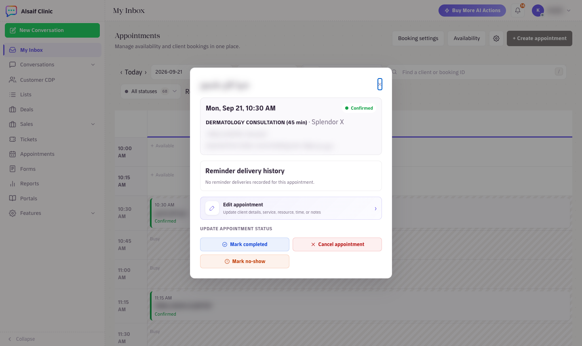Open the Tickets menu item
This screenshot has height=346, width=582.
(53, 139)
